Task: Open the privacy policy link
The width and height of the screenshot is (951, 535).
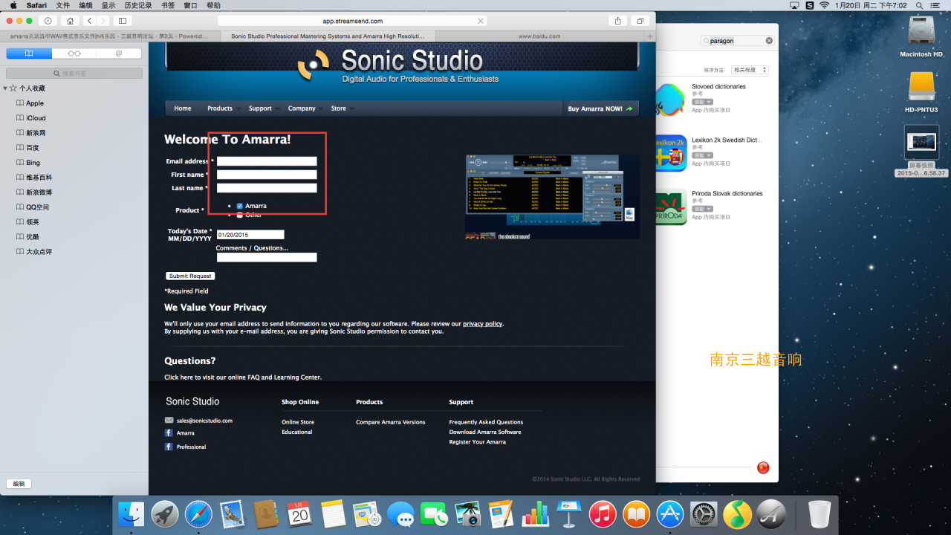Action: point(482,324)
